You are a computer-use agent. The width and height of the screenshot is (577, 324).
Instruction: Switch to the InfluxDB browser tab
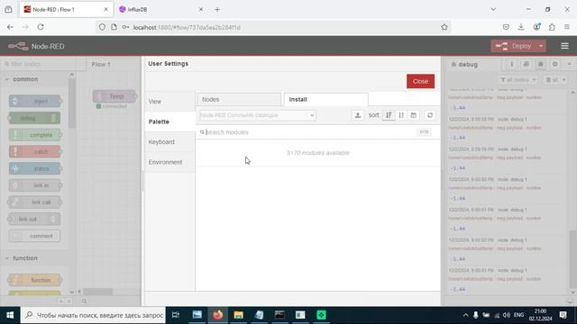pyautogui.click(x=161, y=10)
